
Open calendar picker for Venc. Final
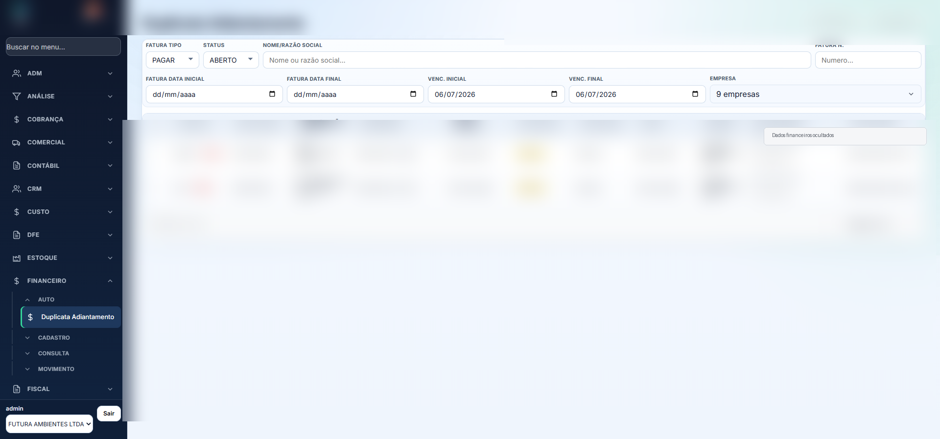point(695,94)
